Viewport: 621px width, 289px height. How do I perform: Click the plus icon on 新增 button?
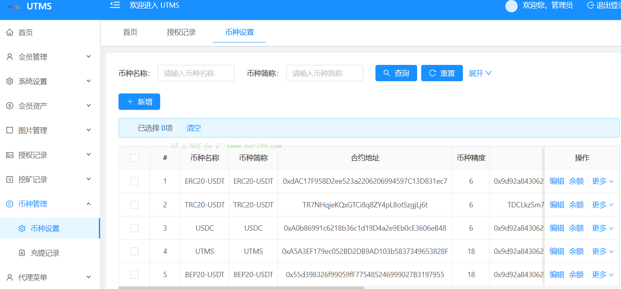click(130, 102)
